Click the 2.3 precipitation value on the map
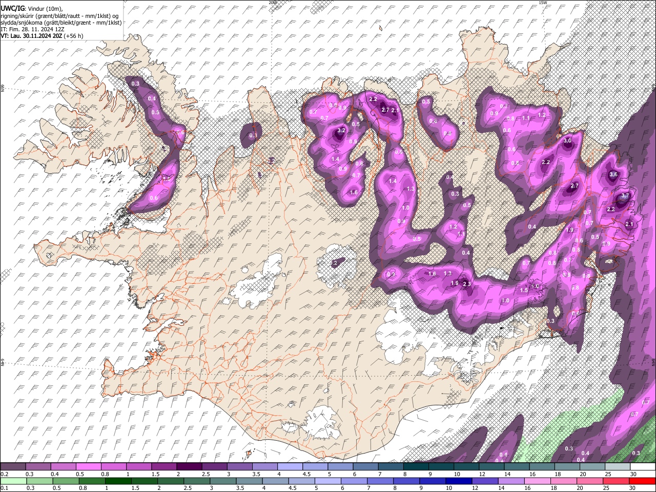The height and width of the screenshot is (492, 656). point(466,284)
